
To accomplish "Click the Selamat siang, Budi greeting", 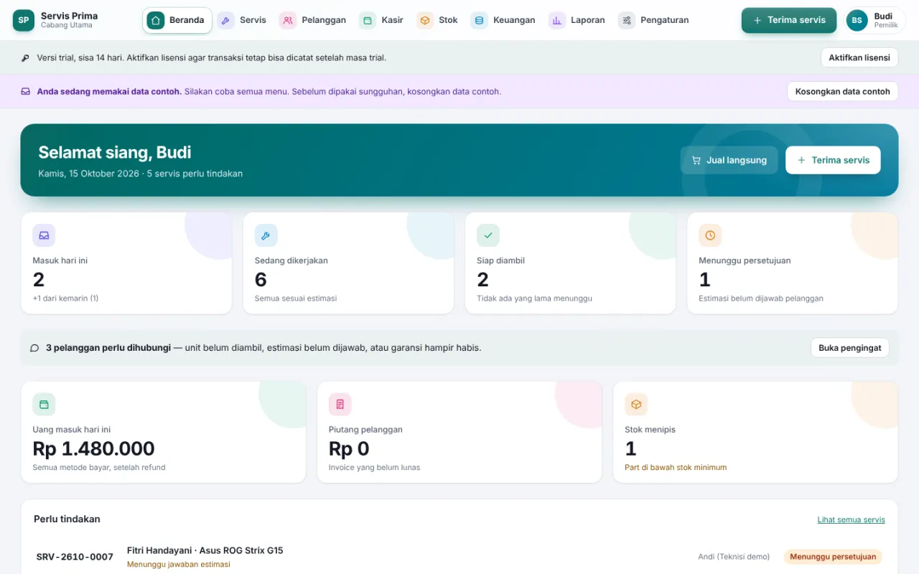I will click(114, 152).
